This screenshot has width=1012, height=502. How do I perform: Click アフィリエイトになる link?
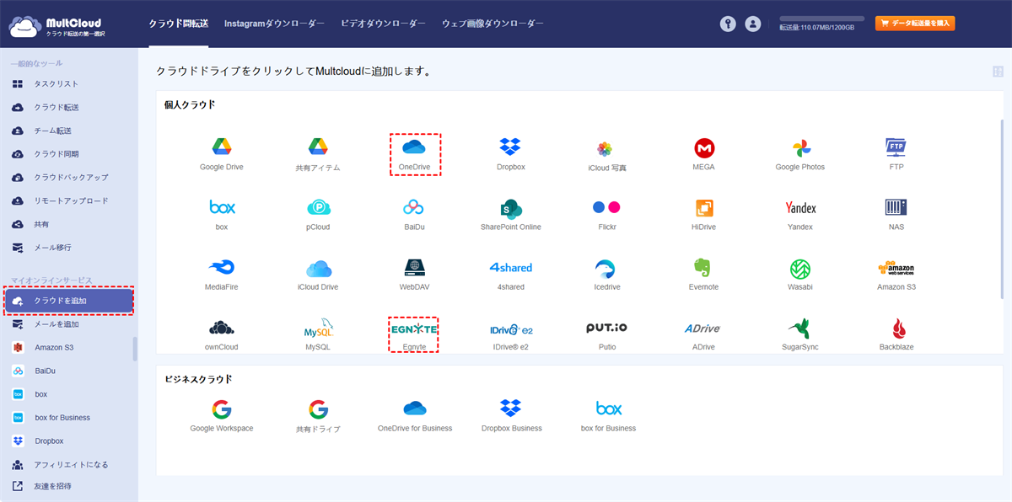coord(69,465)
